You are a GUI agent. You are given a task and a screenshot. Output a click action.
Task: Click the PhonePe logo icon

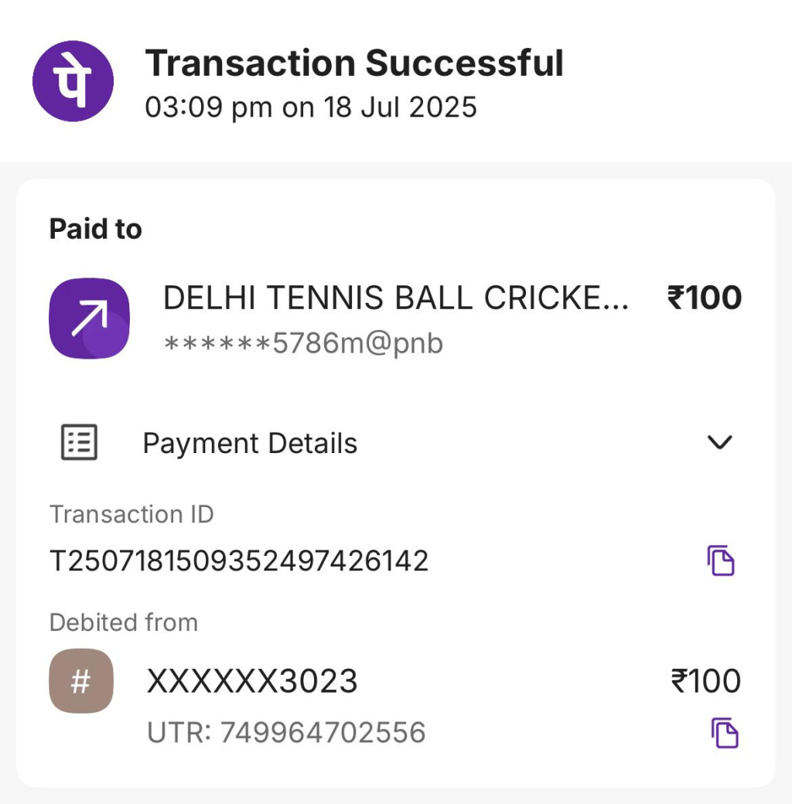point(73,81)
